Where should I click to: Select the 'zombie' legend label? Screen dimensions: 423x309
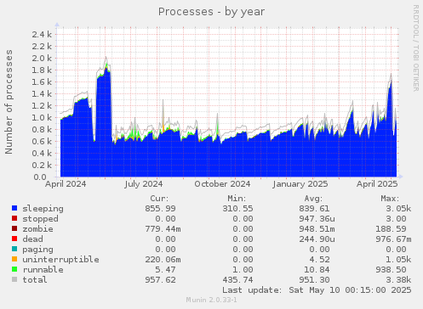point(37,229)
